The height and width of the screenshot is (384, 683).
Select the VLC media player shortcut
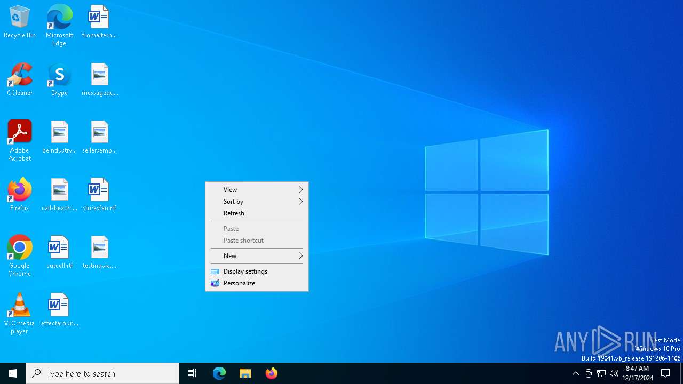pos(20,314)
